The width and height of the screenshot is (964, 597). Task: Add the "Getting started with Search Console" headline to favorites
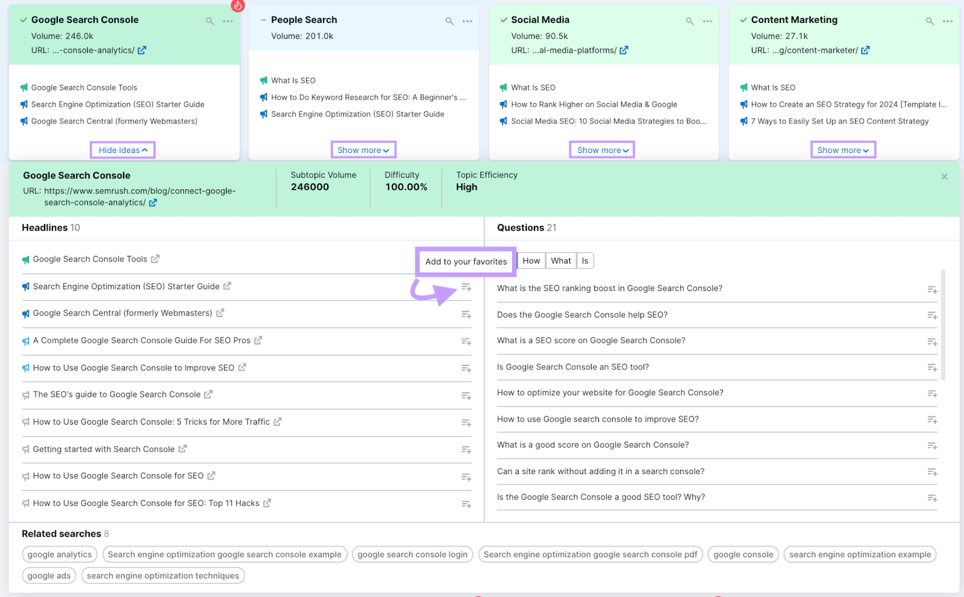tap(466, 449)
